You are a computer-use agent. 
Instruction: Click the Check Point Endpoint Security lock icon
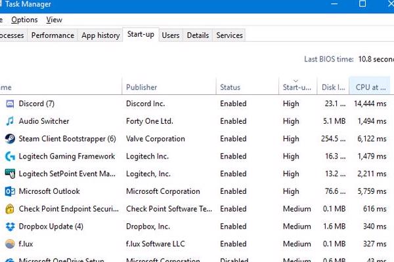(x=10, y=209)
